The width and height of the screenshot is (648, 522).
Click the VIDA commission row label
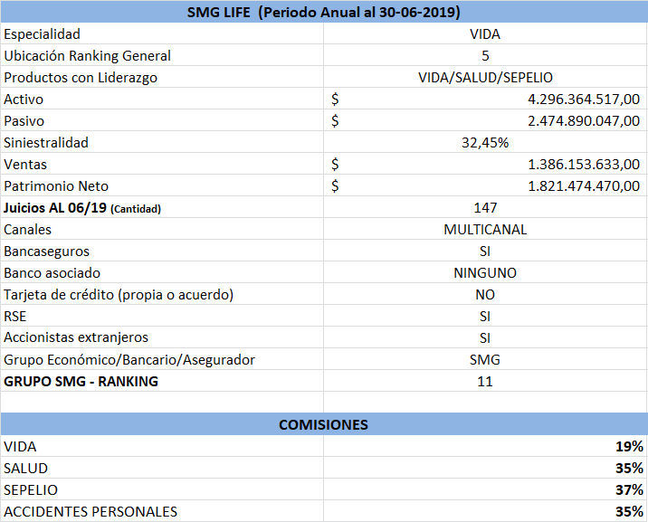[x=162, y=446]
